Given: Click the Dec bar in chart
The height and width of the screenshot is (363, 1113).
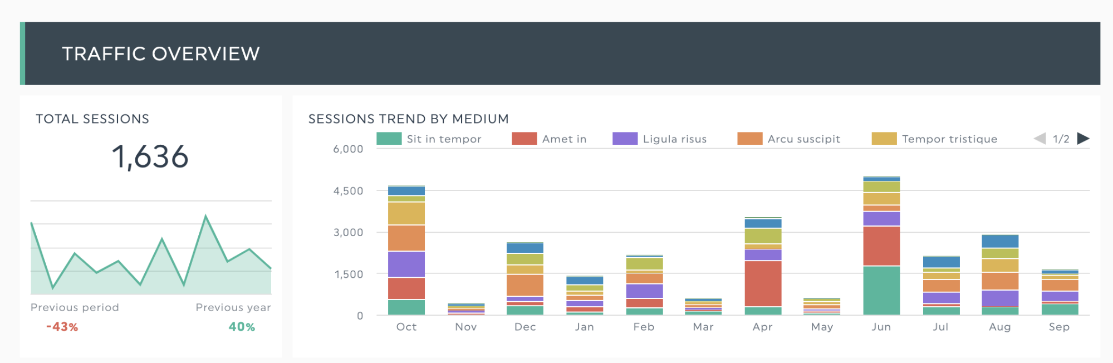Looking at the screenshot, I should point(525,279).
